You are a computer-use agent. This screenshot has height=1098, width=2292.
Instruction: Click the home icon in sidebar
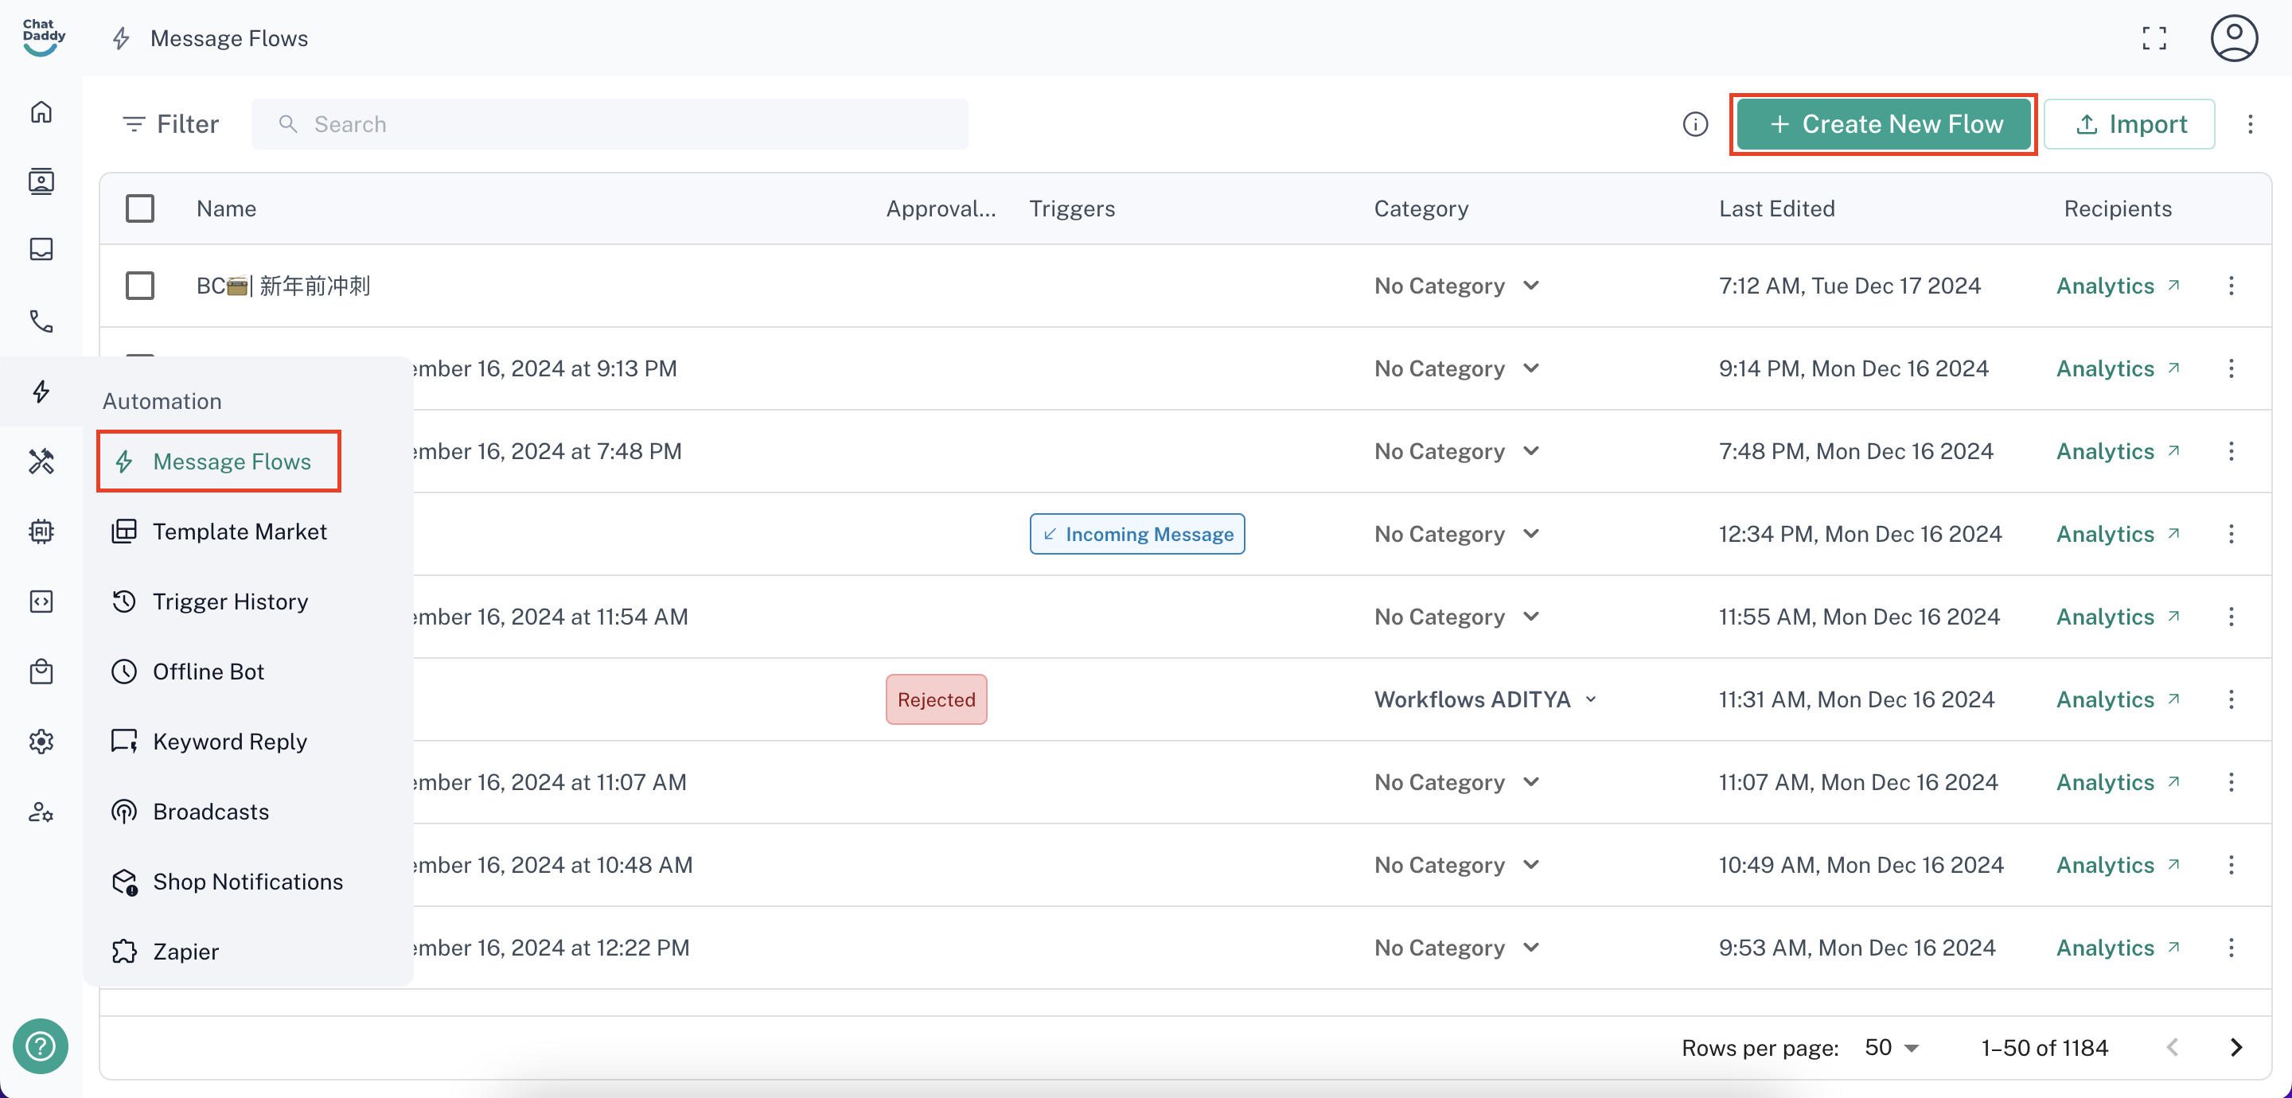tap(41, 112)
